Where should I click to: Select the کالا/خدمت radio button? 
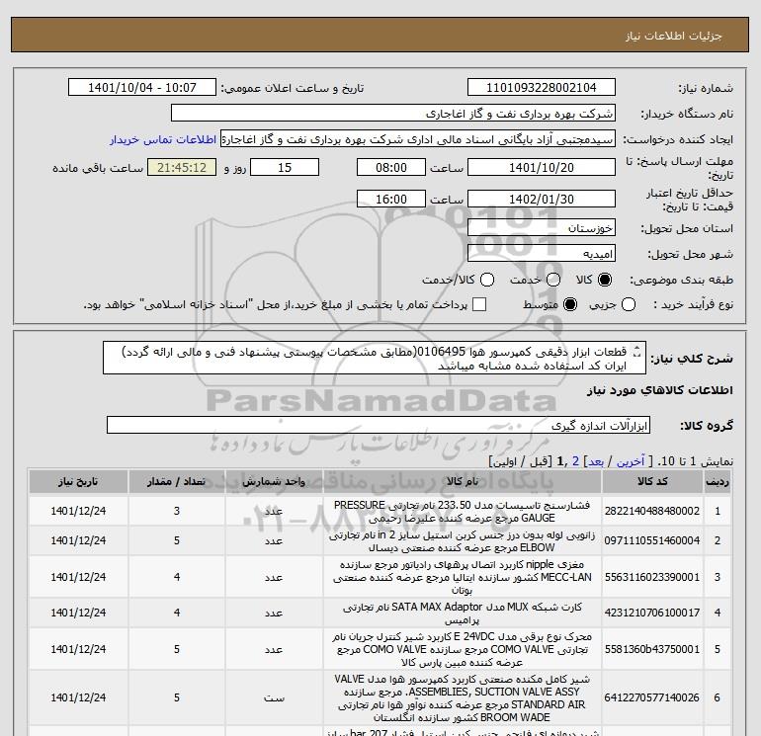coord(487,280)
